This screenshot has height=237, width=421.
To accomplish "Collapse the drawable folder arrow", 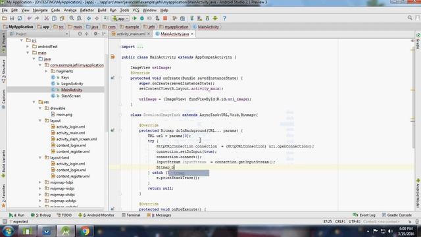I will [40, 108].
